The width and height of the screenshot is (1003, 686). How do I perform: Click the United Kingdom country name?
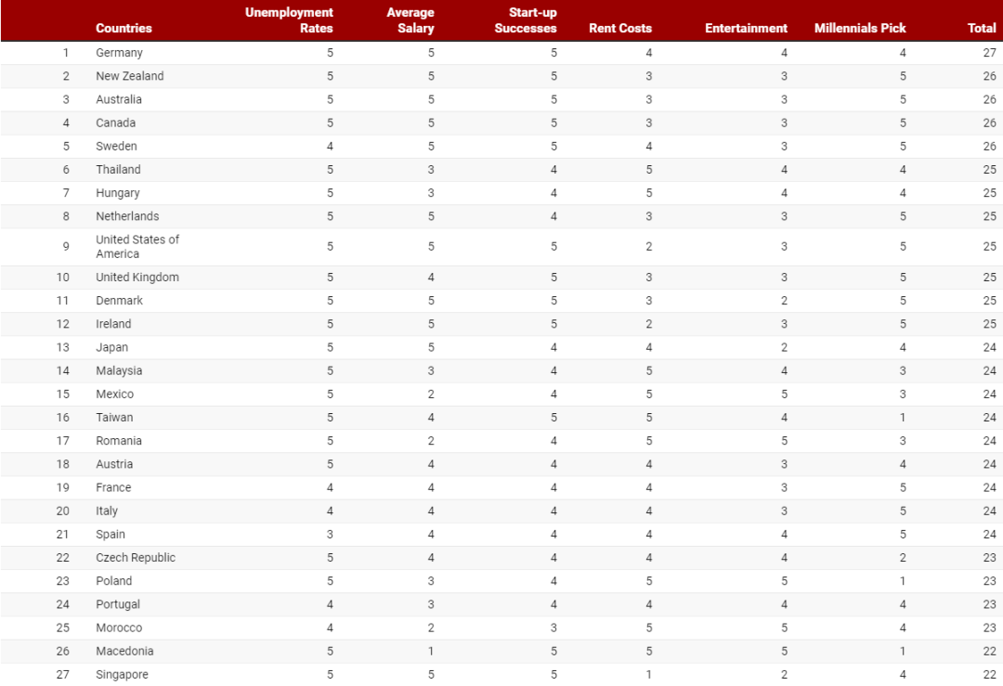pyautogui.click(x=137, y=278)
